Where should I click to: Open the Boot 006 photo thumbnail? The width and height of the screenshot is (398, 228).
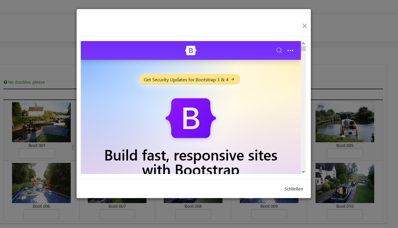pyautogui.click(x=41, y=183)
